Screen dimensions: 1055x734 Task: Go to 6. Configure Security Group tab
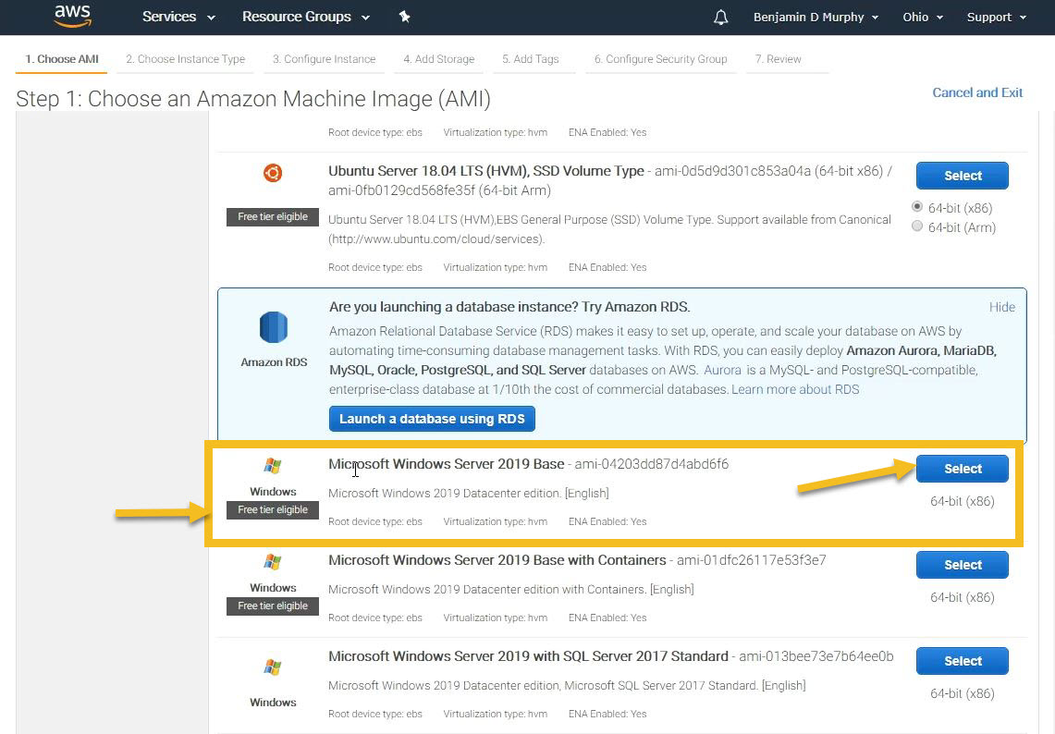(x=661, y=59)
